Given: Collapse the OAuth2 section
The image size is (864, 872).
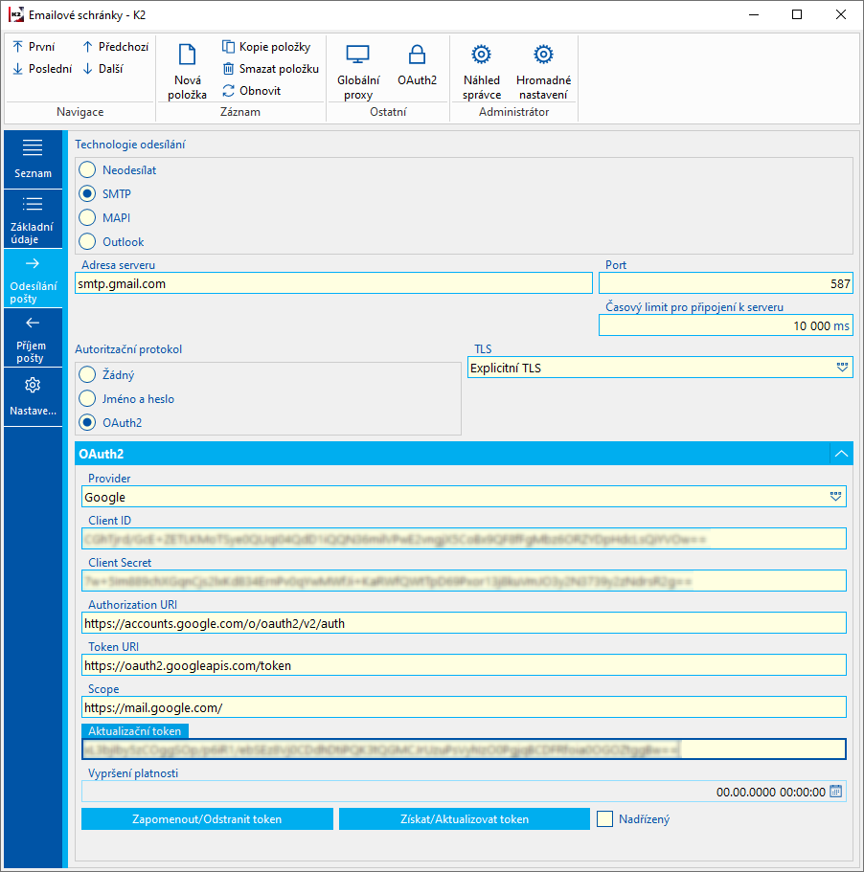Looking at the screenshot, I should 840,454.
